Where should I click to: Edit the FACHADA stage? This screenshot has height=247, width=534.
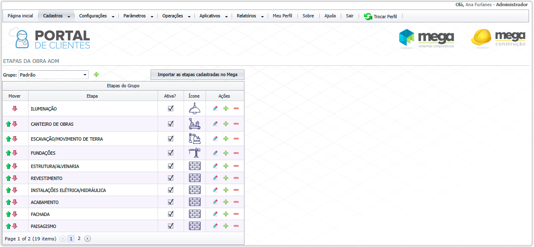(215, 214)
